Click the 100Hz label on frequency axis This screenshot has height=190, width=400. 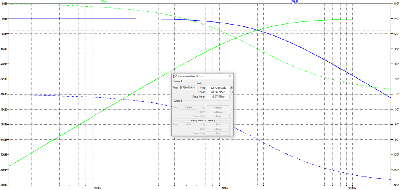97,188
